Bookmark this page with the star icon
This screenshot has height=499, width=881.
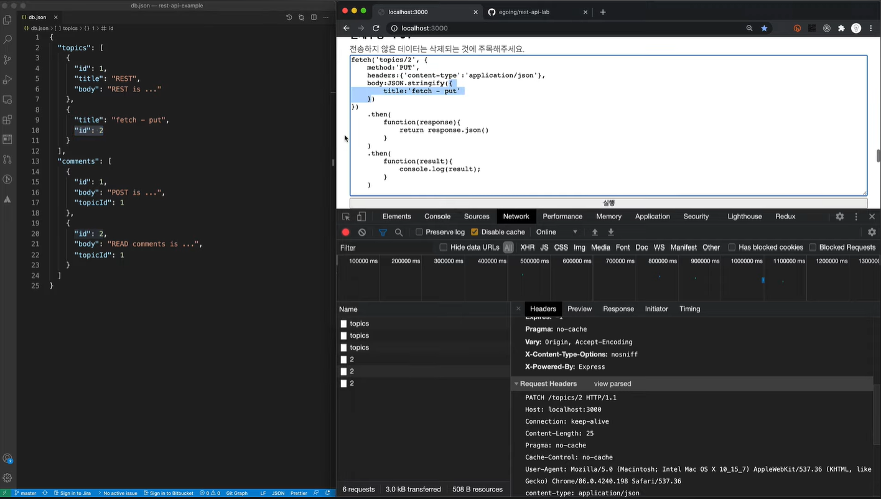click(x=764, y=28)
